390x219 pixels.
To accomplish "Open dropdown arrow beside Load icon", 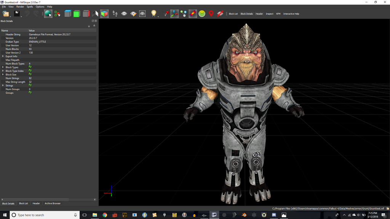I will [x=10, y=16].
